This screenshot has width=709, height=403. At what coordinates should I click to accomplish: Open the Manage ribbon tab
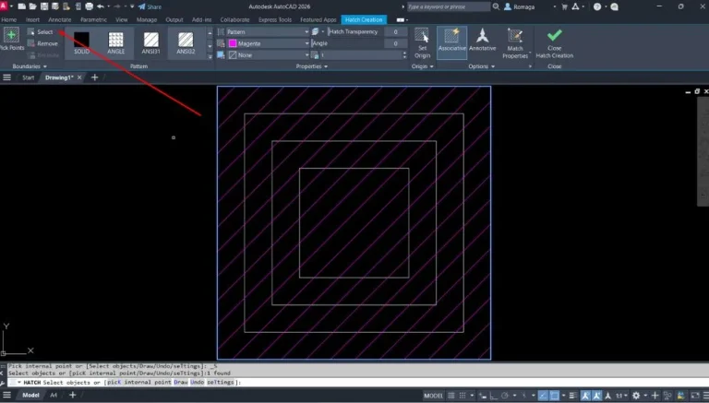(x=147, y=20)
